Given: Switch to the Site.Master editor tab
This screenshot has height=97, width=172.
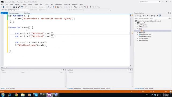Looking at the screenshot, I should coord(27,13).
